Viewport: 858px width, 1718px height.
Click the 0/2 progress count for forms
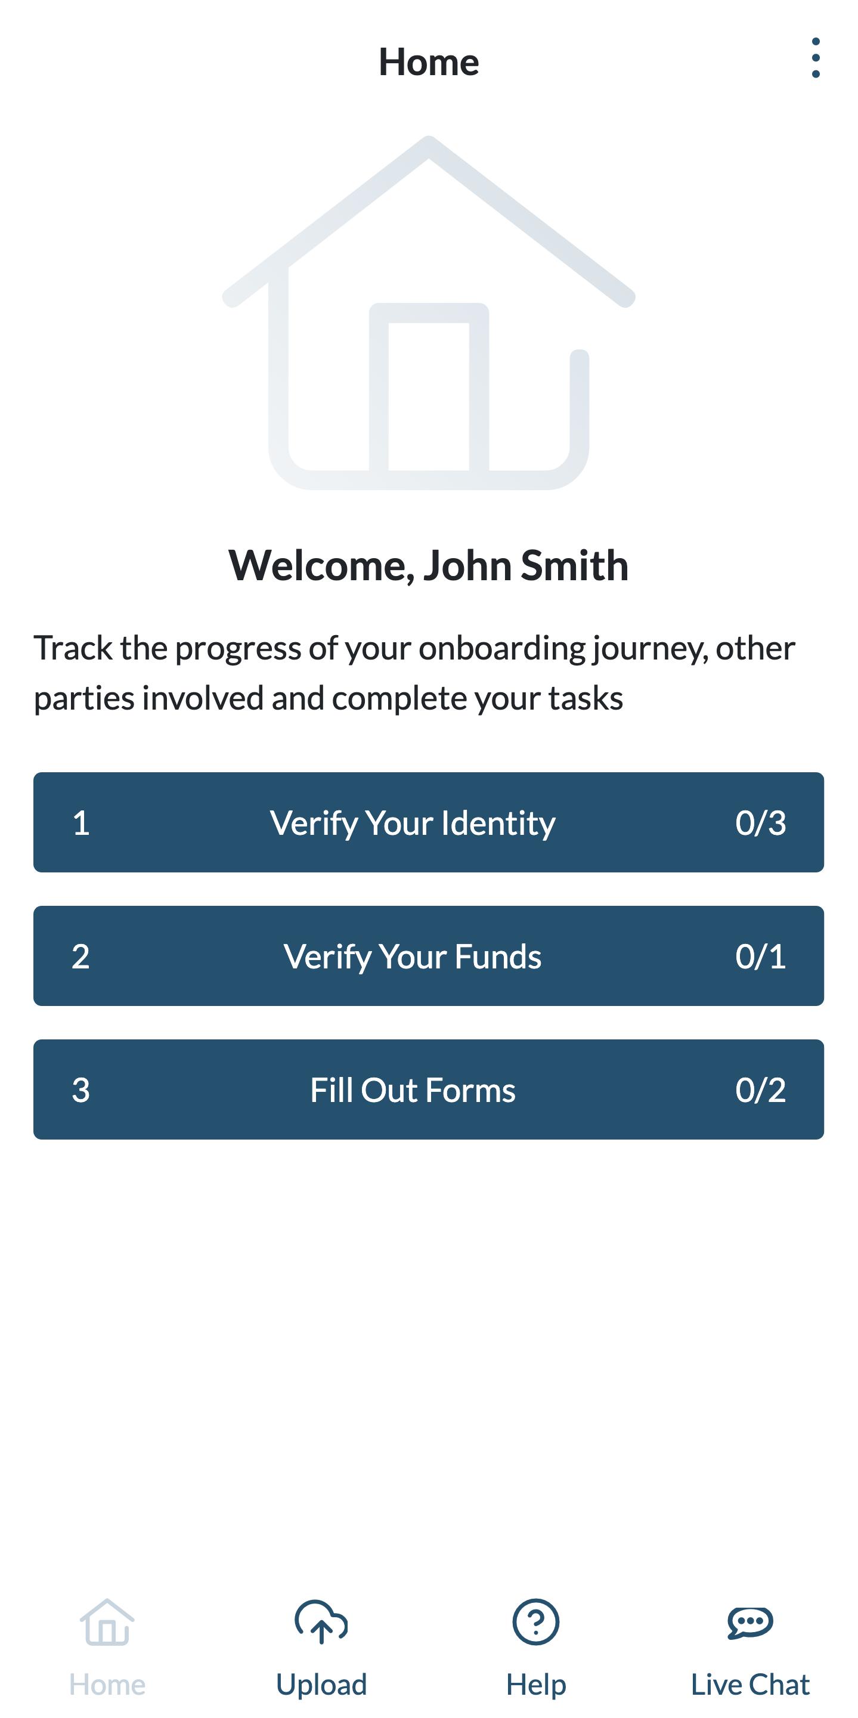click(x=760, y=1089)
